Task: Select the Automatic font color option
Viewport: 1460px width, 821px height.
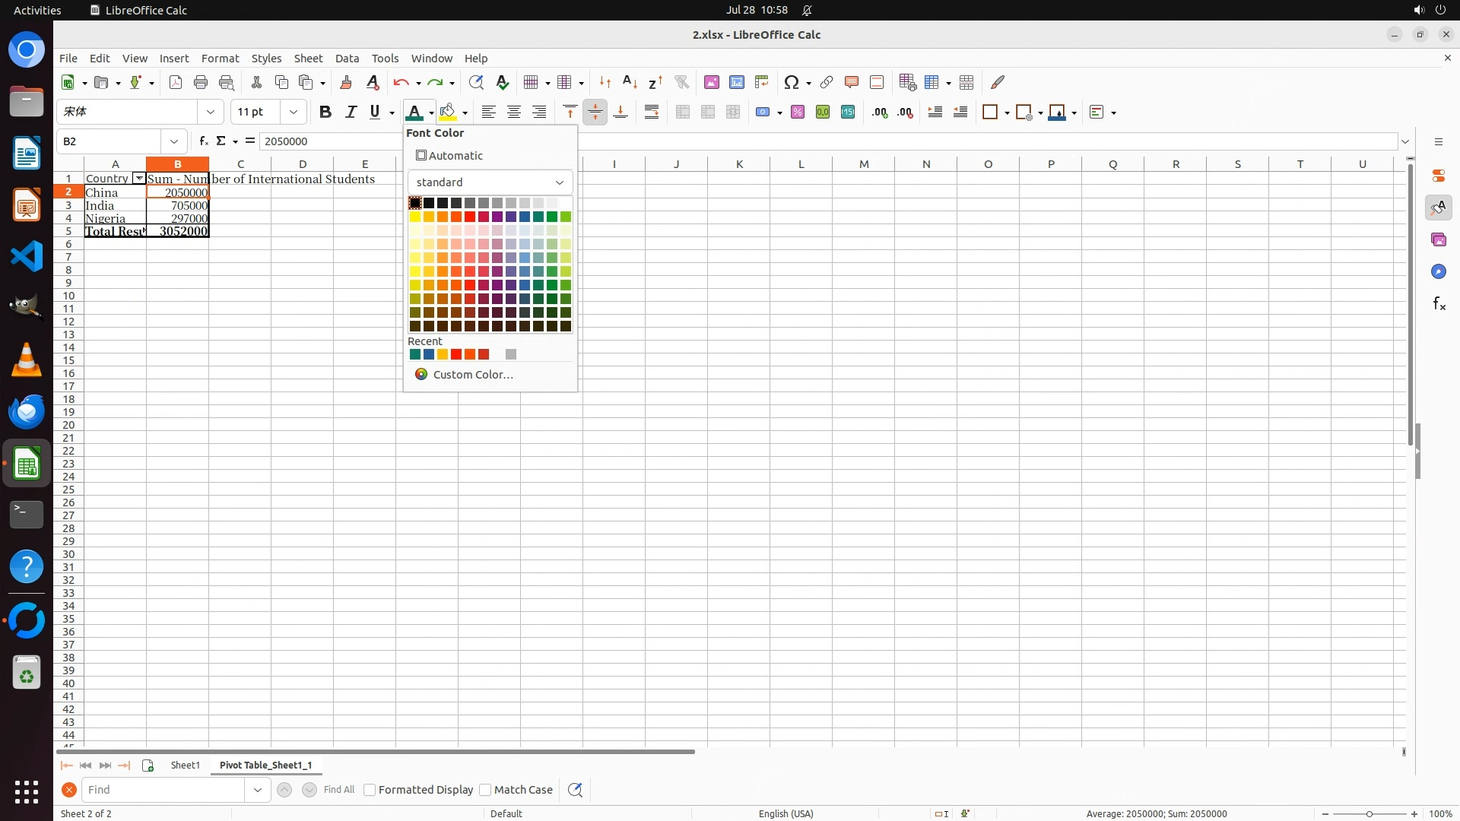Action: point(449,156)
